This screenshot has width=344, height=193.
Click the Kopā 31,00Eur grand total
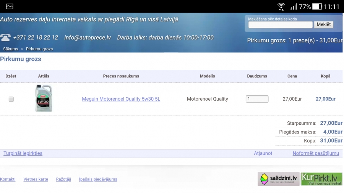(331, 141)
